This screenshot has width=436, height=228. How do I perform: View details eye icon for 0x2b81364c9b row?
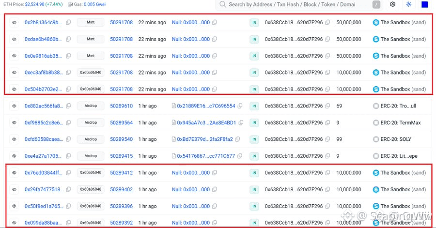pyautogui.click(x=14, y=22)
